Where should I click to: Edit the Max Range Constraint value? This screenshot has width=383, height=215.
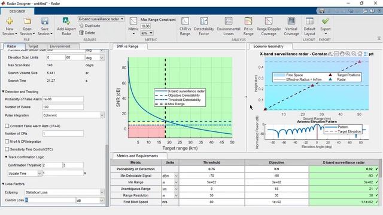coord(145,26)
